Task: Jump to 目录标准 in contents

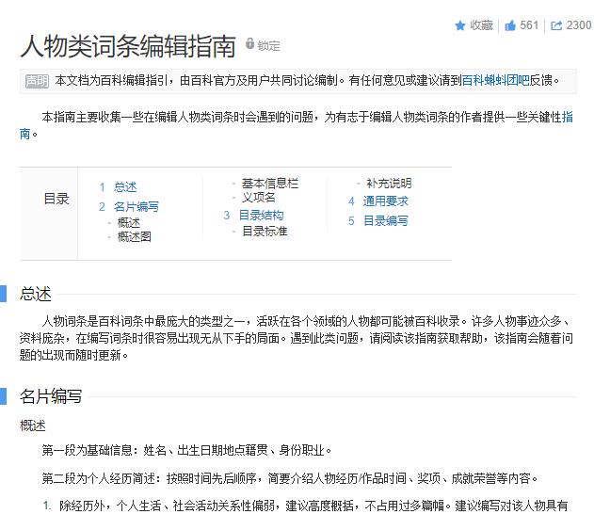Action: [x=265, y=231]
